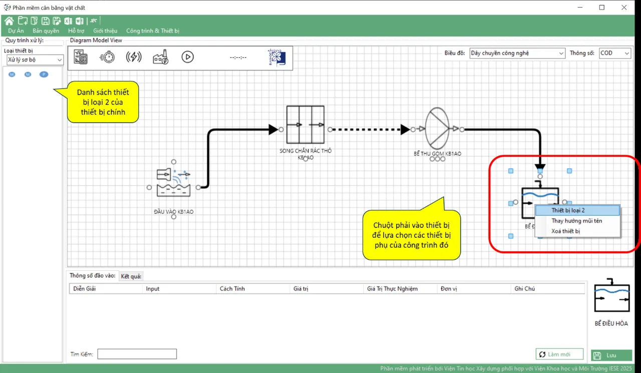Open the Công trình & Thiết bị menu
The width and height of the screenshot is (641, 373).
153,31
